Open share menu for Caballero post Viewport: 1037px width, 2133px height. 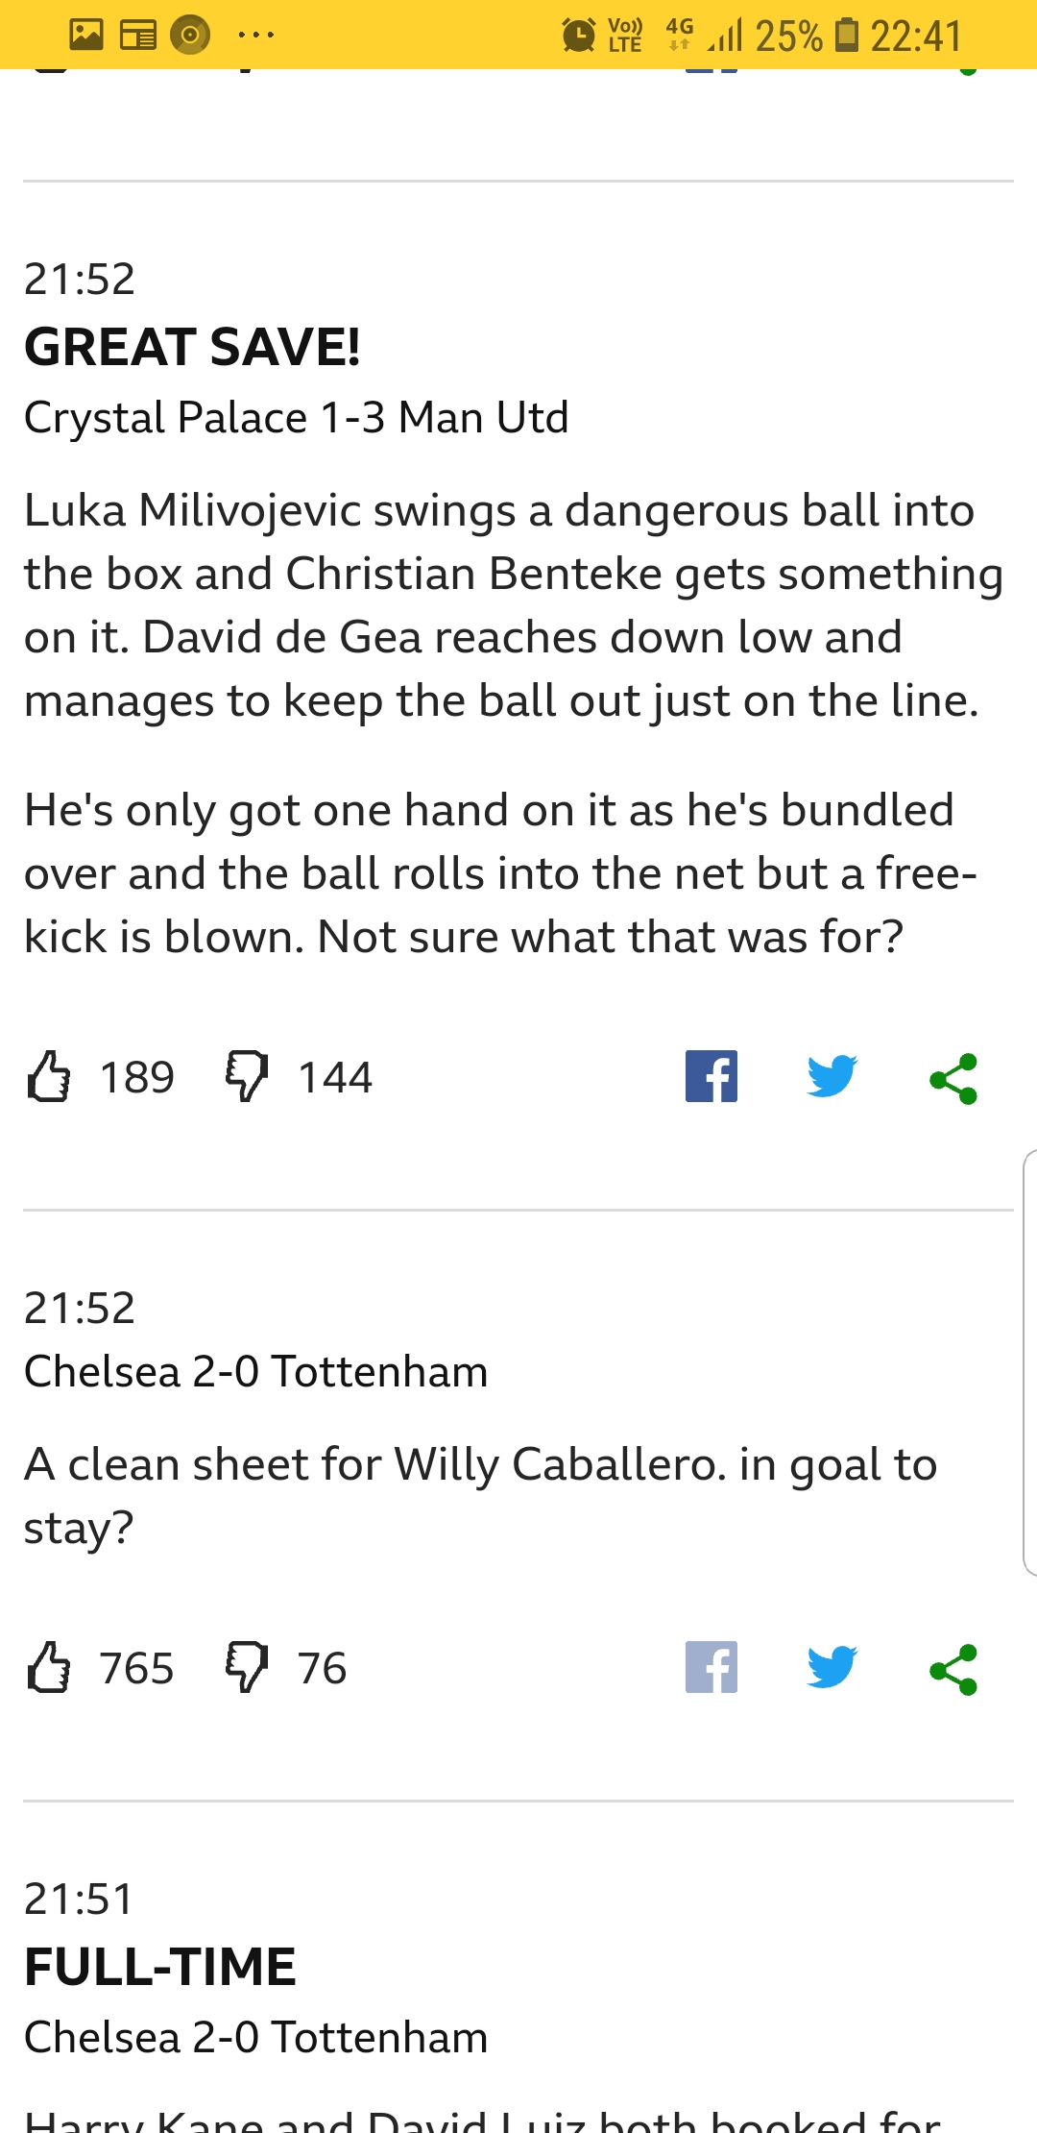[953, 1669]
